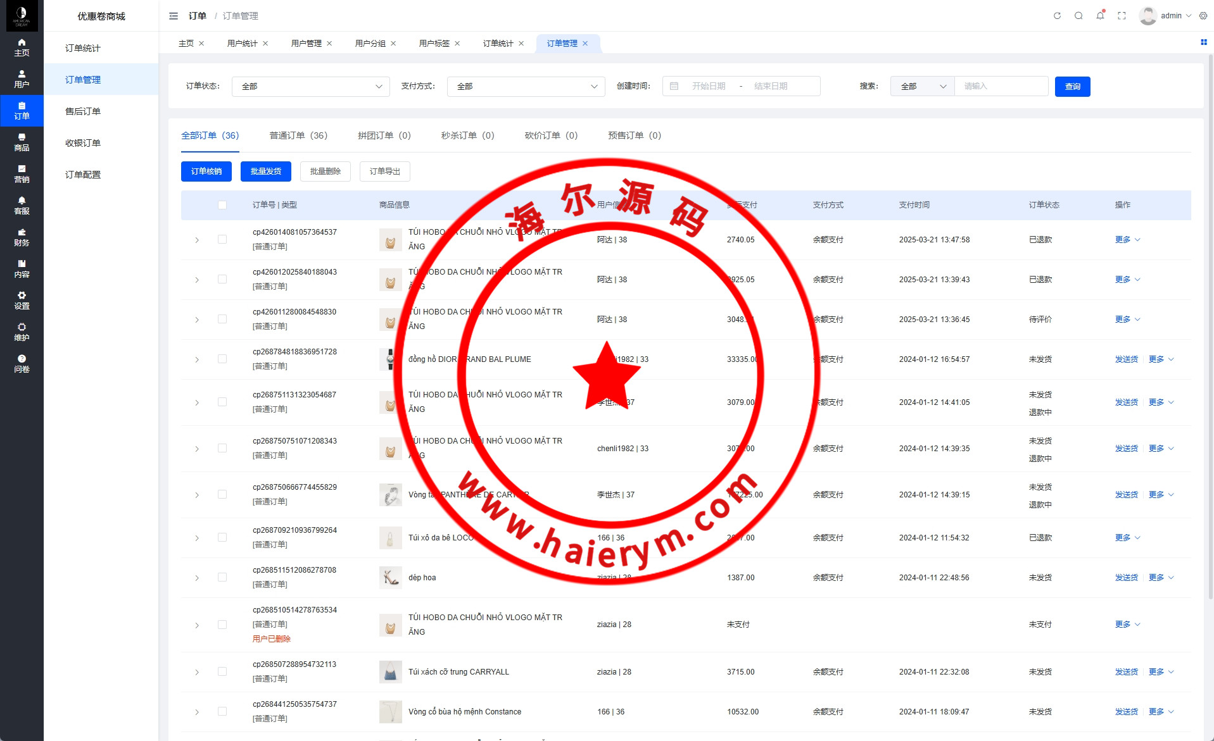This screenshot has width=1214, height=741.
Task: Click the 开始日期 date input field
Action: point(708,86)
